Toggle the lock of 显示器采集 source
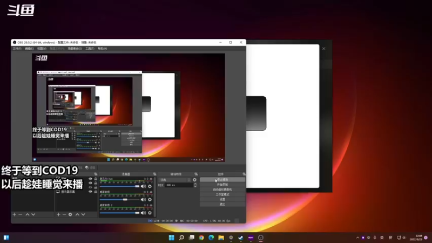The width and height of the screenshot is (432, 243). click(x=96, y=192)
